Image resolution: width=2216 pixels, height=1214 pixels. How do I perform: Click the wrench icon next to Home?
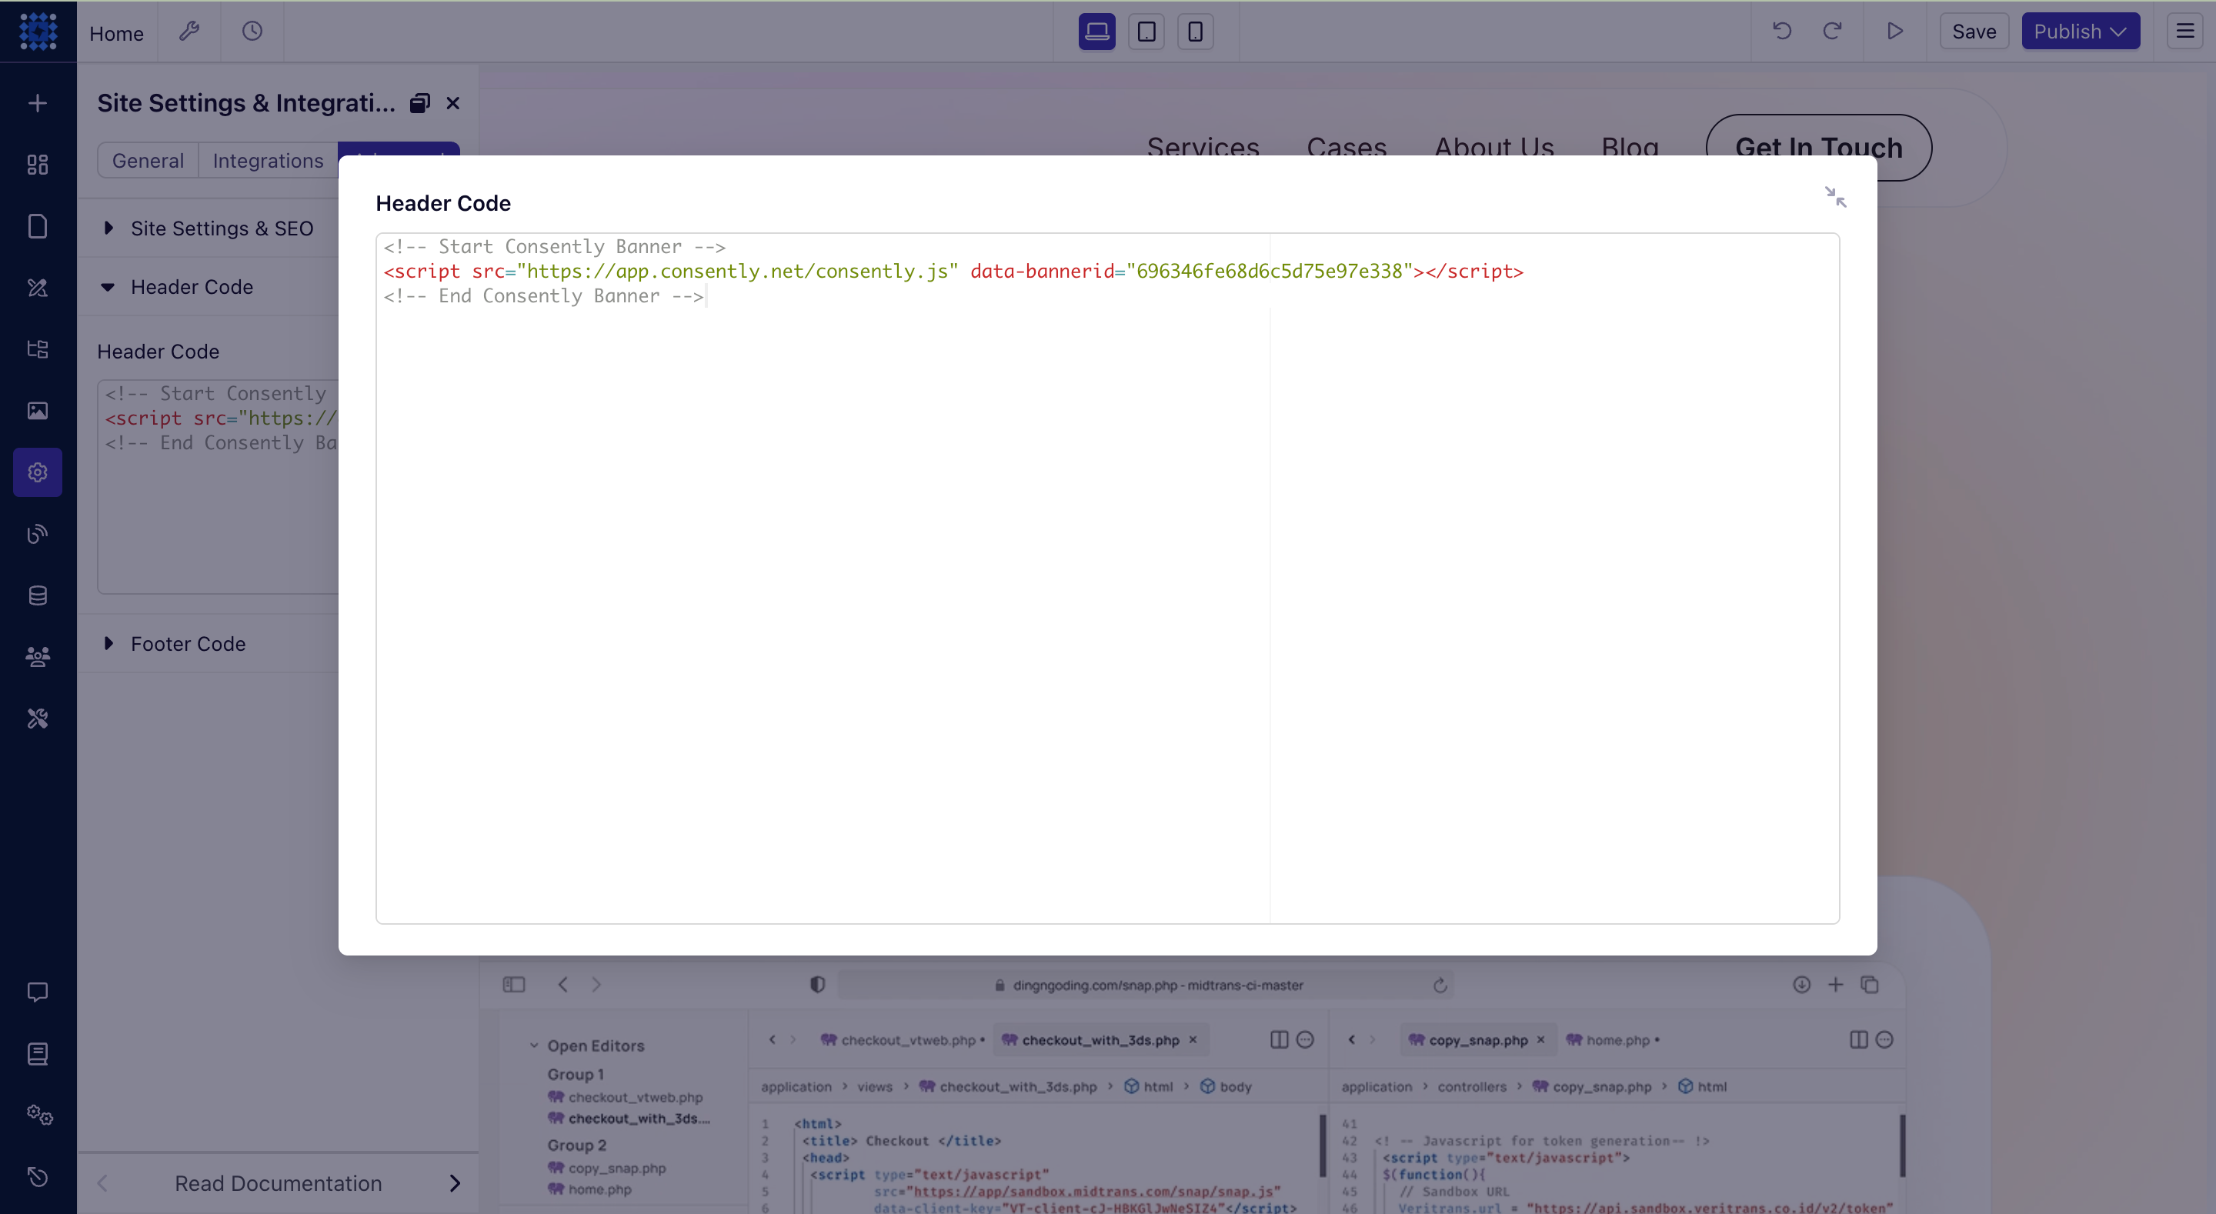(189, 32)
